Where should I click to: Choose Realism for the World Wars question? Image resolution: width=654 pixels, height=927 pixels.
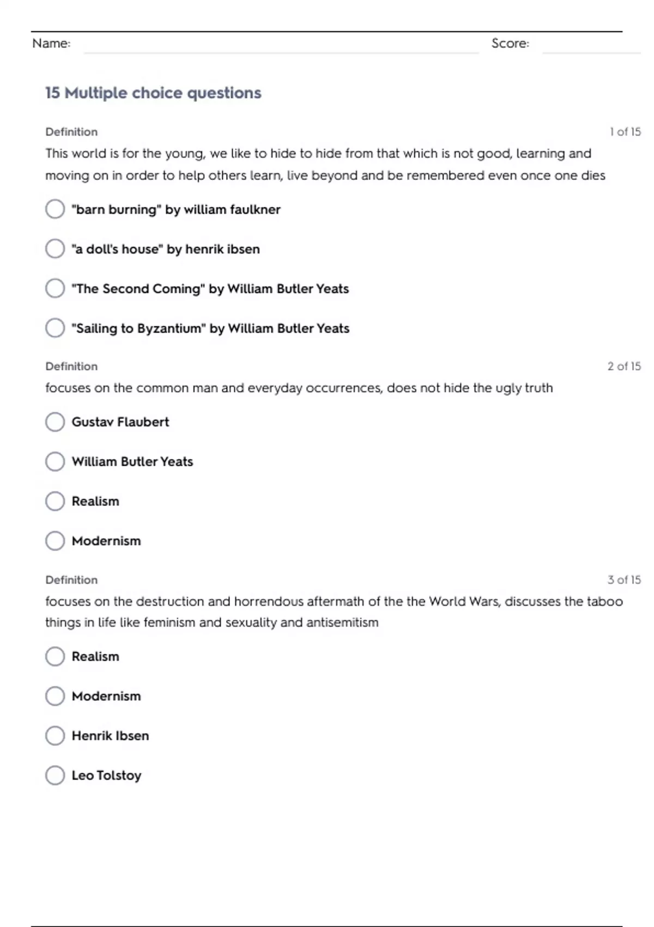pyautogui.click(x=55, y=657)
